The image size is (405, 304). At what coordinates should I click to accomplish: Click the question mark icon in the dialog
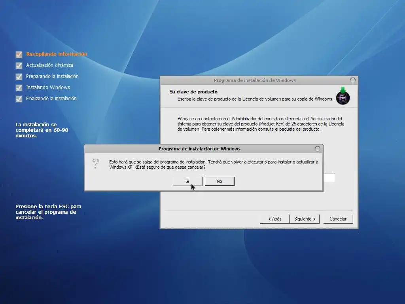click(x=96, y=163)
